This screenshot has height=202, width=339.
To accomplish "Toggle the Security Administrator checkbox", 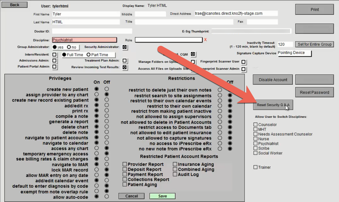I will click(x=125, y=47).
